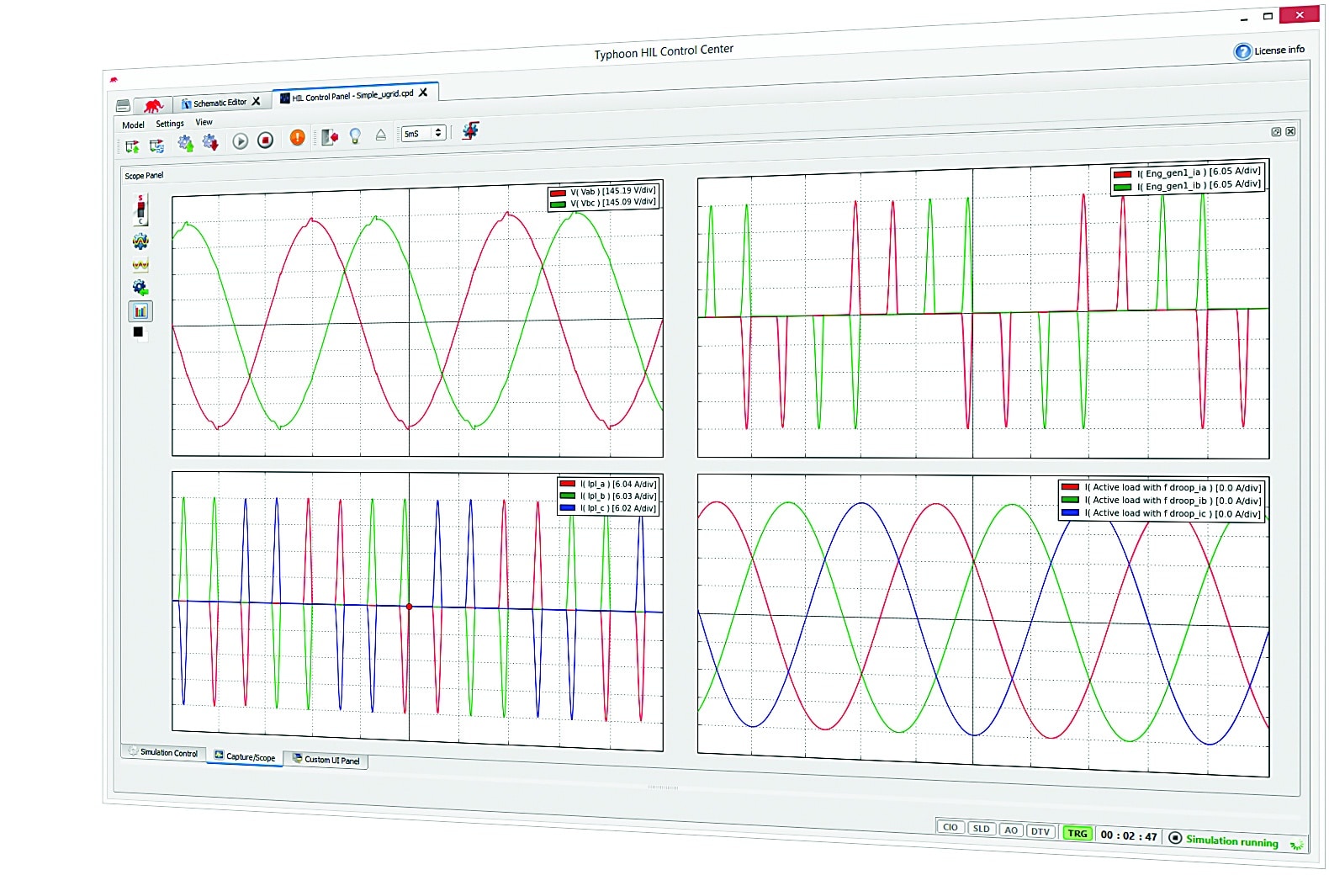Click the black and white color swatch
This screenshot has width=1329, height=875.
(x=139, y=332)
